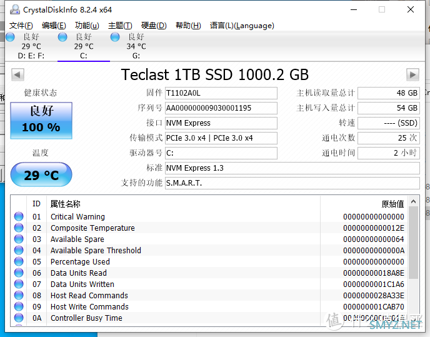Click status orb of Percentage Used row
The width and height of the screenshot is (430, 337).
(19, 261)
